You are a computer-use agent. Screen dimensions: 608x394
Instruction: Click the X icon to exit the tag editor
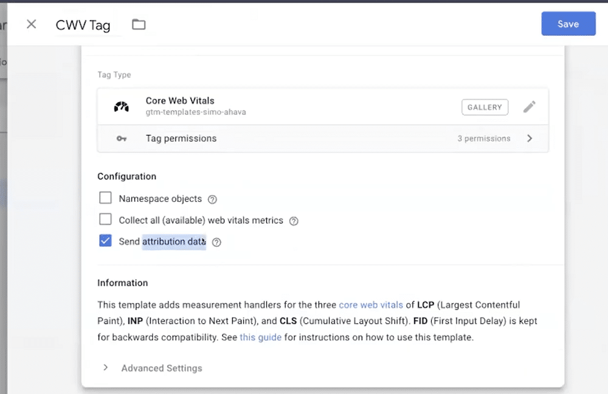tap(31, 24)
